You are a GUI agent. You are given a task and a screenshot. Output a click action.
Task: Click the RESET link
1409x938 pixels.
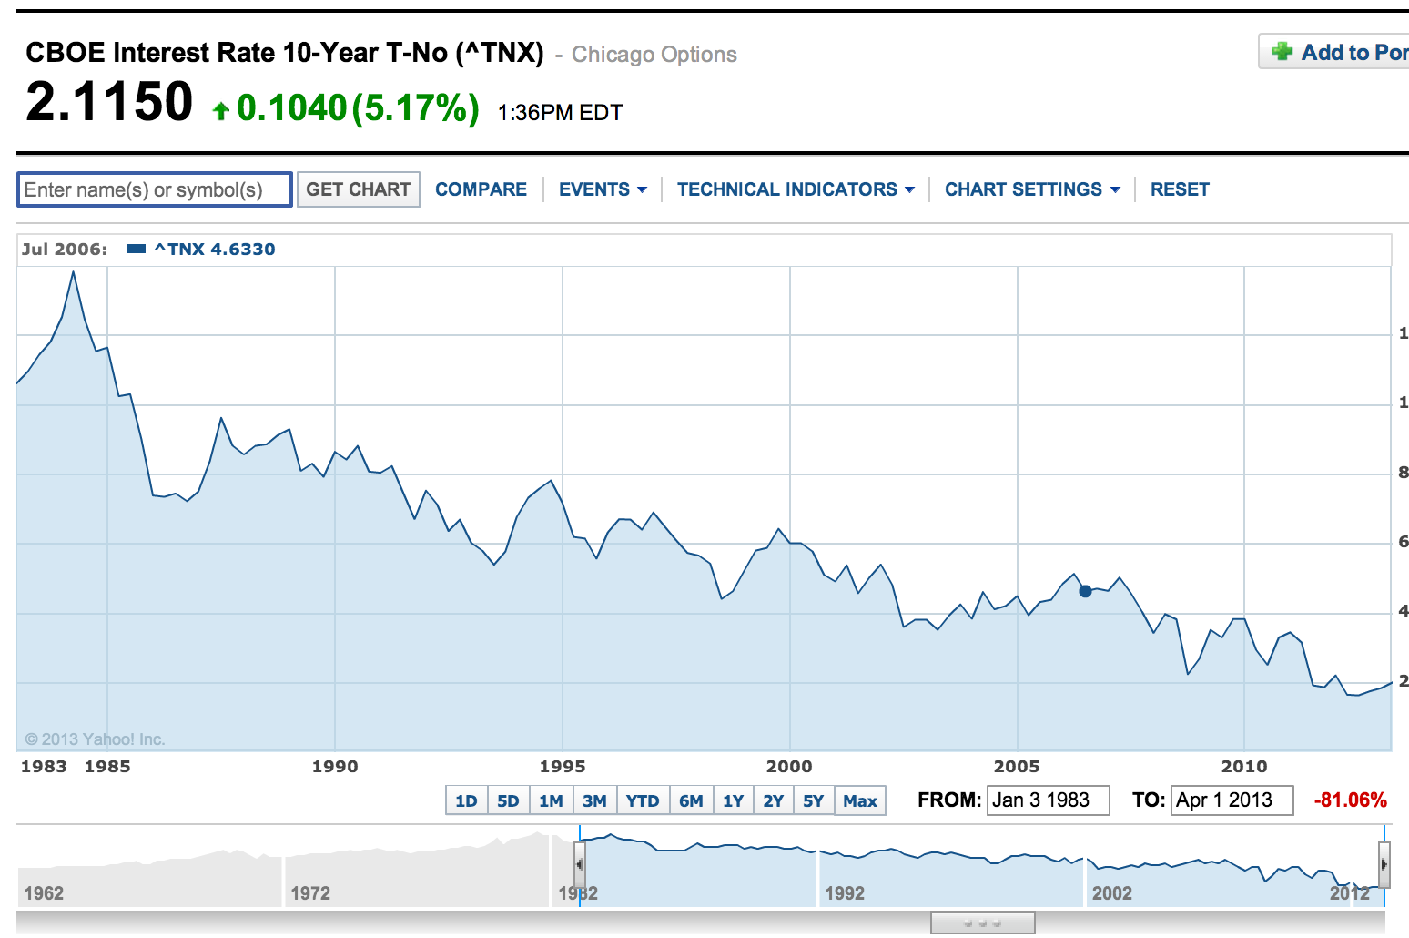1180,189
